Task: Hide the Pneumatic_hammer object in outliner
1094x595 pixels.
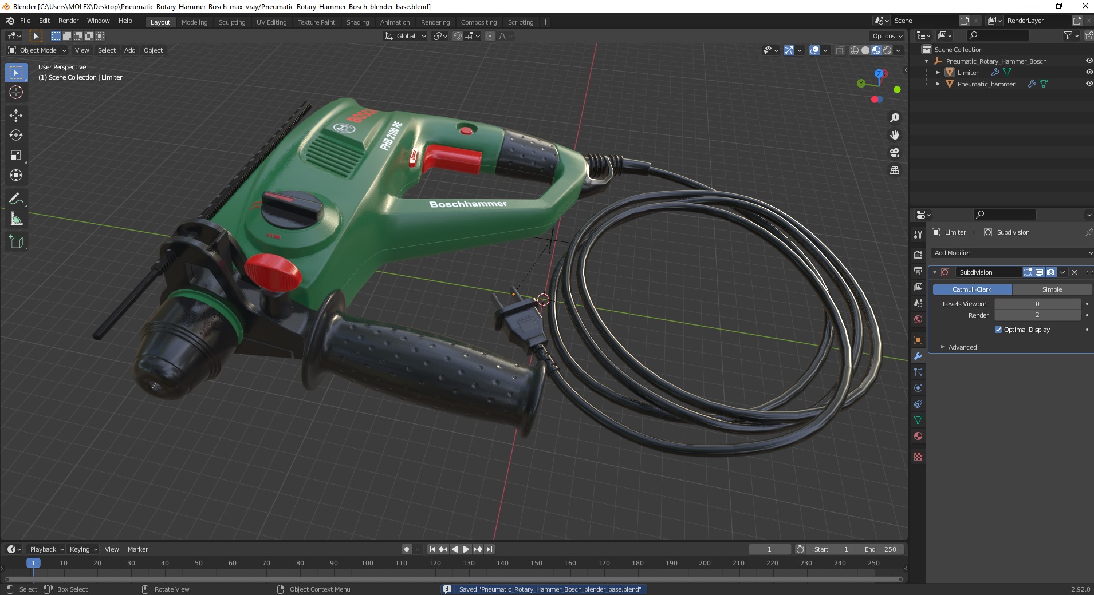Action: (x=1089, y=84)
